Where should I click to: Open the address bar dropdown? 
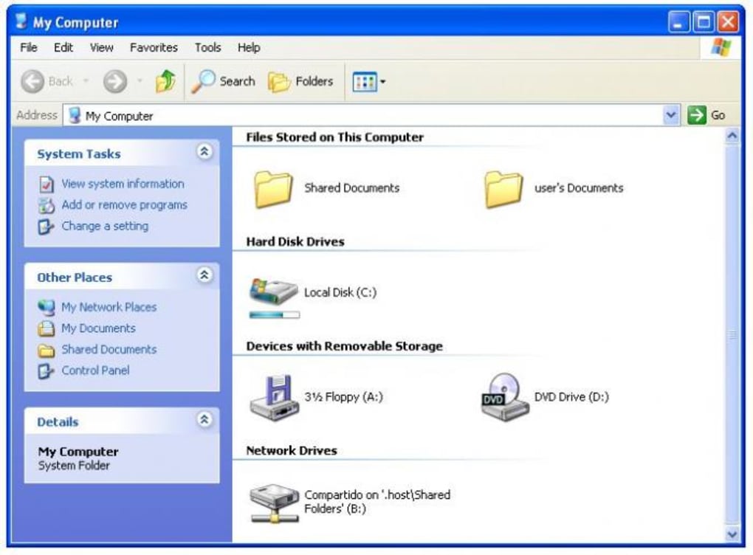(x=670, y=115)
